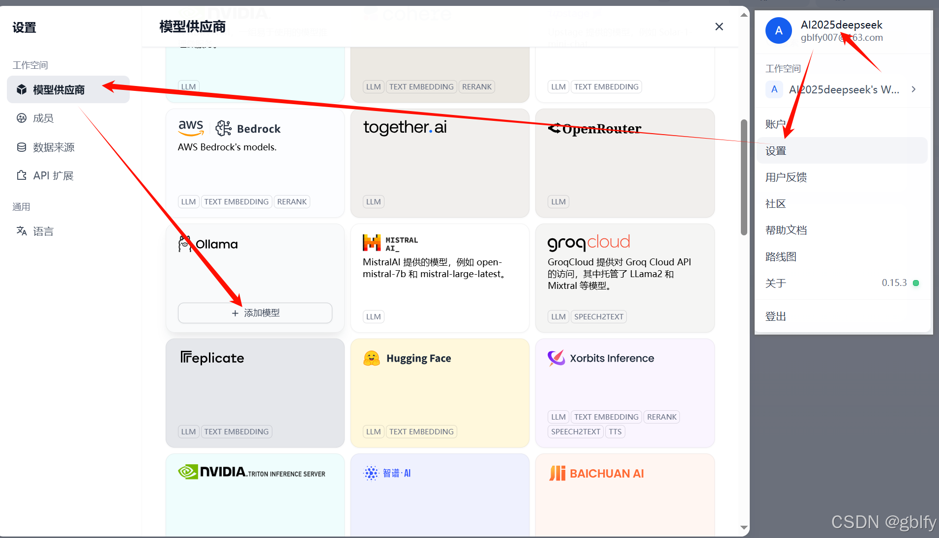Screen dimensions: 939x538
Task: Open 帮助文档 from account menu
Action: click(843, 230)
